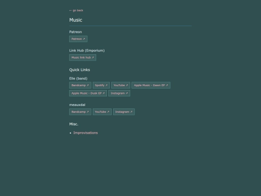Select the Patreon section label

pos(75,32)
